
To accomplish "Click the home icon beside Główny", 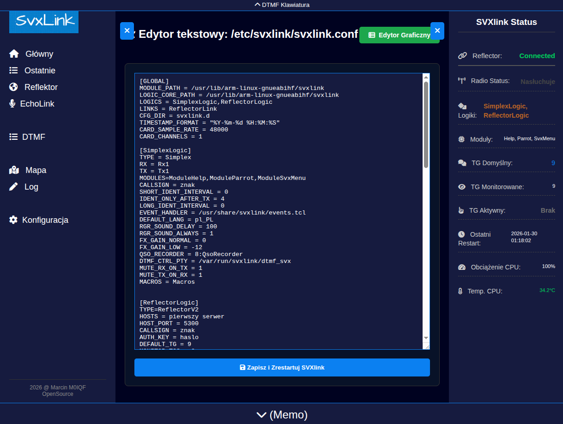I will 14,54.
